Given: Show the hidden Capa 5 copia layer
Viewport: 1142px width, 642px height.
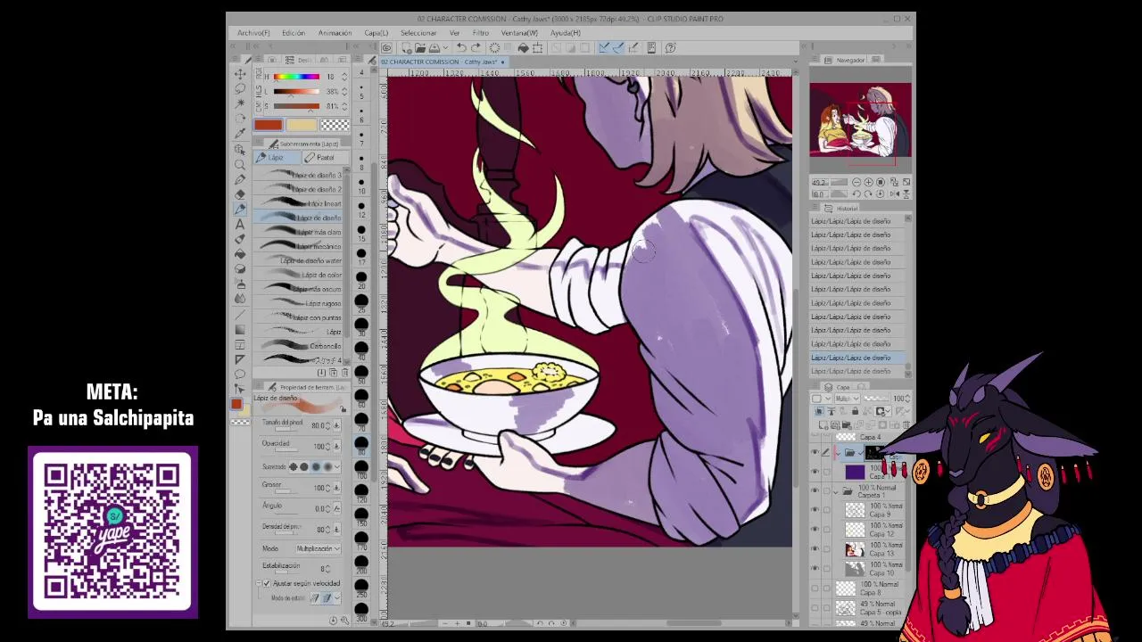Looking at the screenshot, I should click(815, 608).
